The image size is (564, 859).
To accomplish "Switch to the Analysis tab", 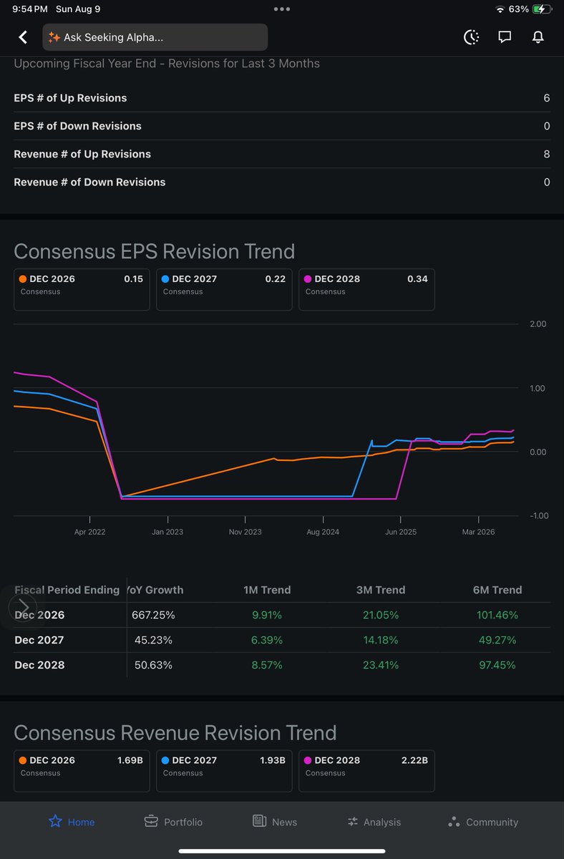I will point(374,822).
